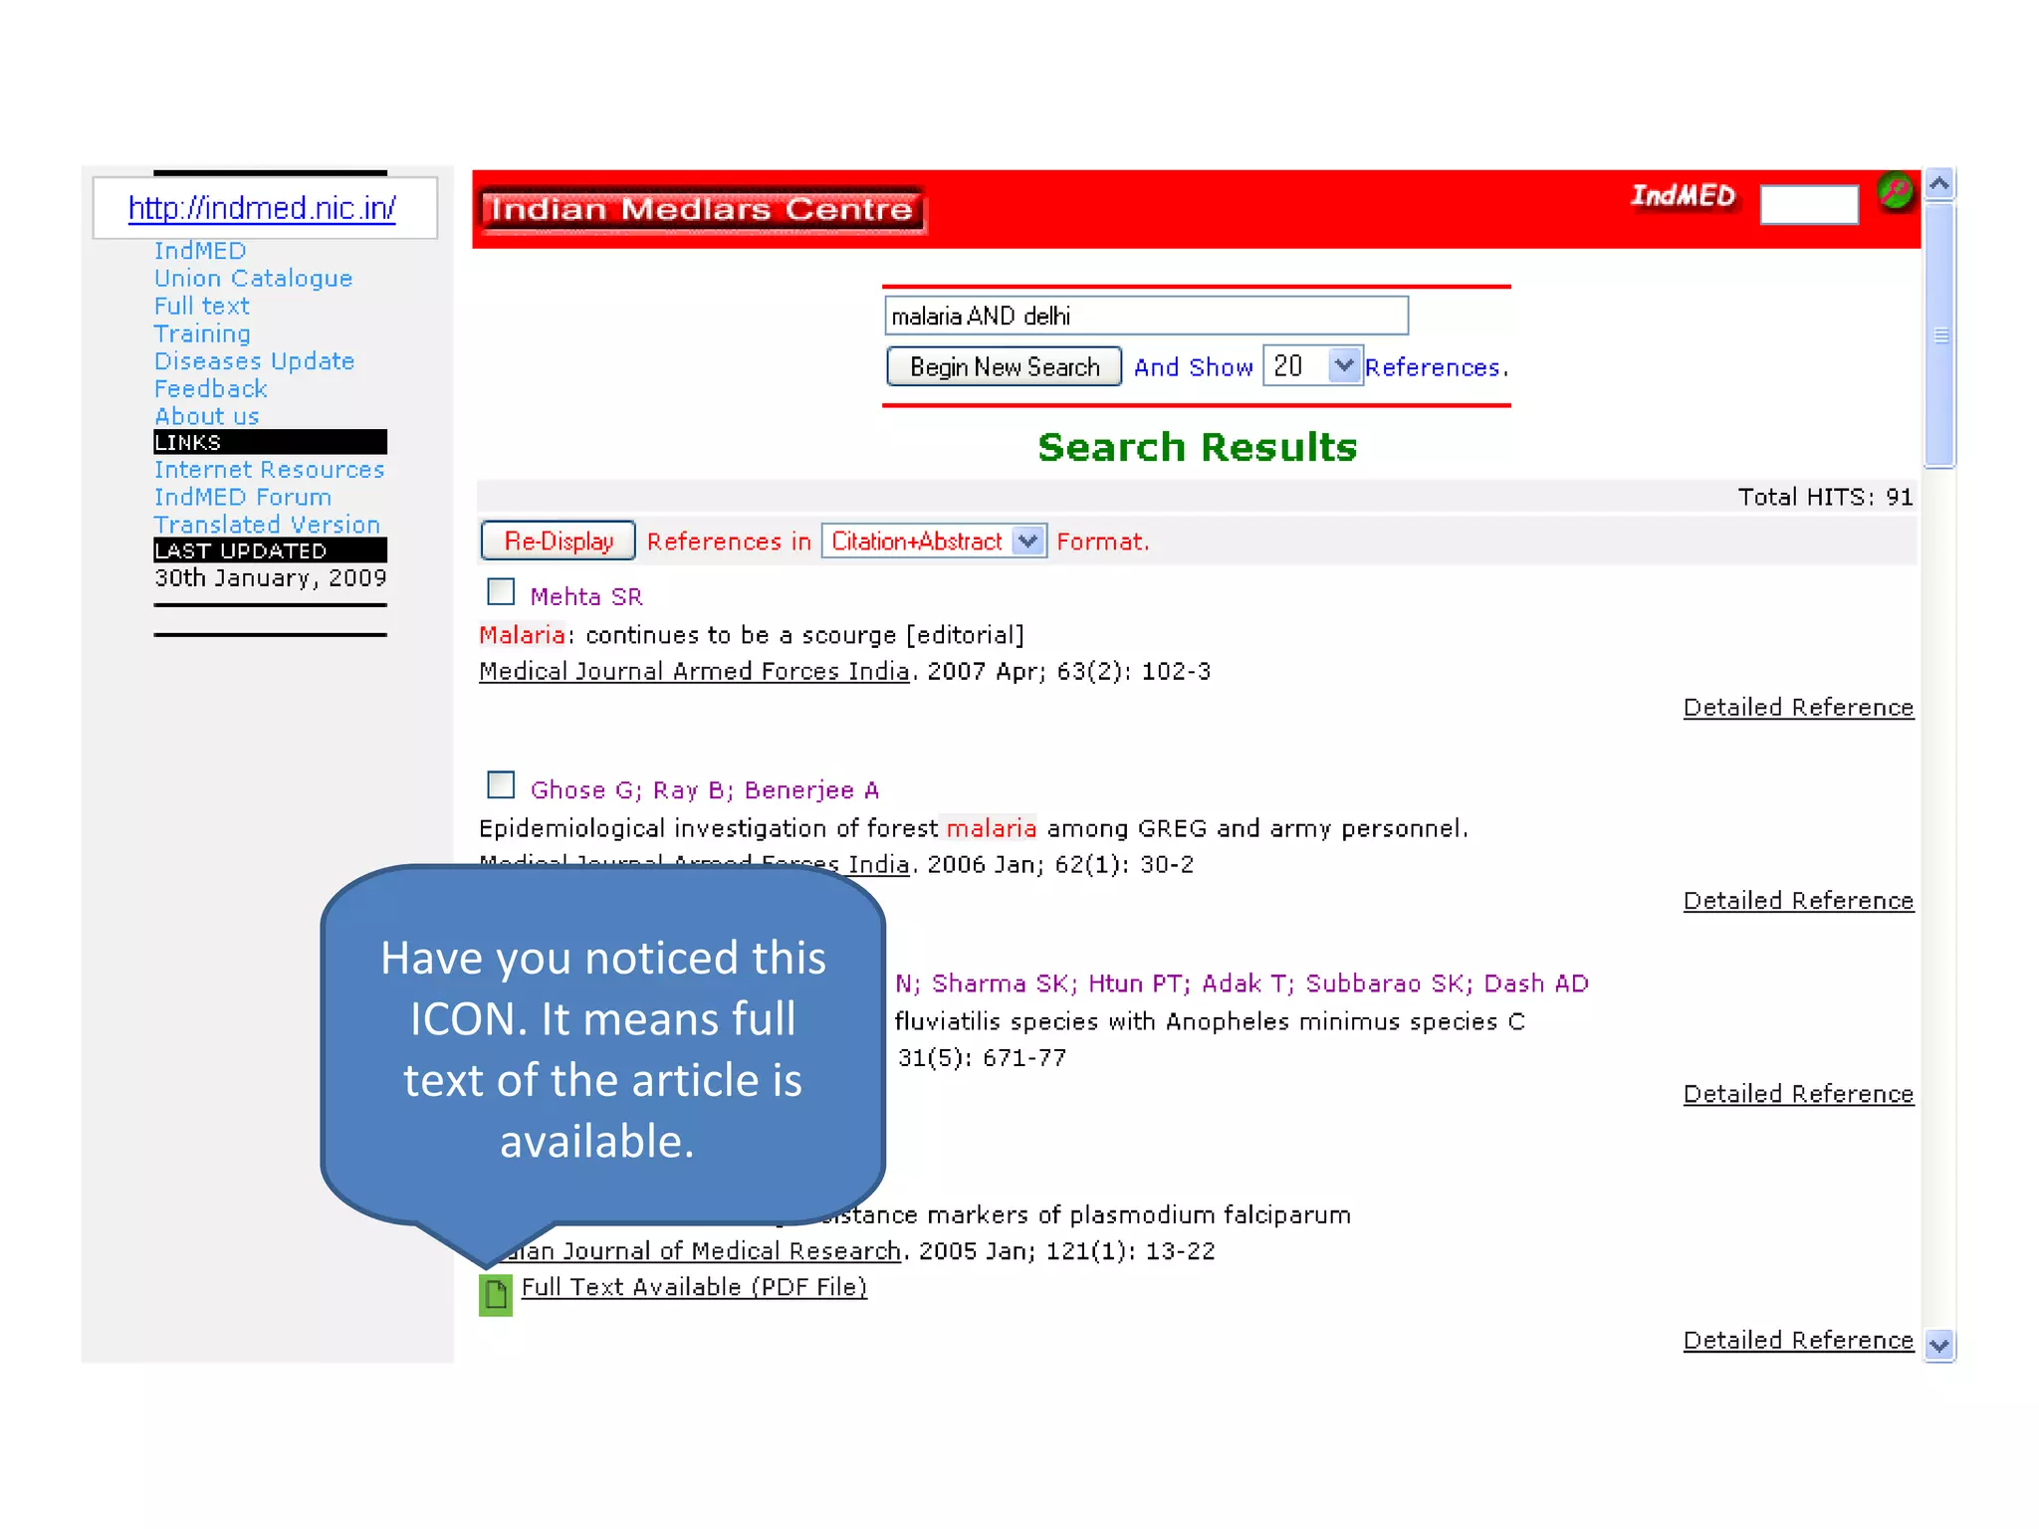Open Diseases Update sidebar menu item
Screen dimensions: 2039x1529
(x=254, y=361)
